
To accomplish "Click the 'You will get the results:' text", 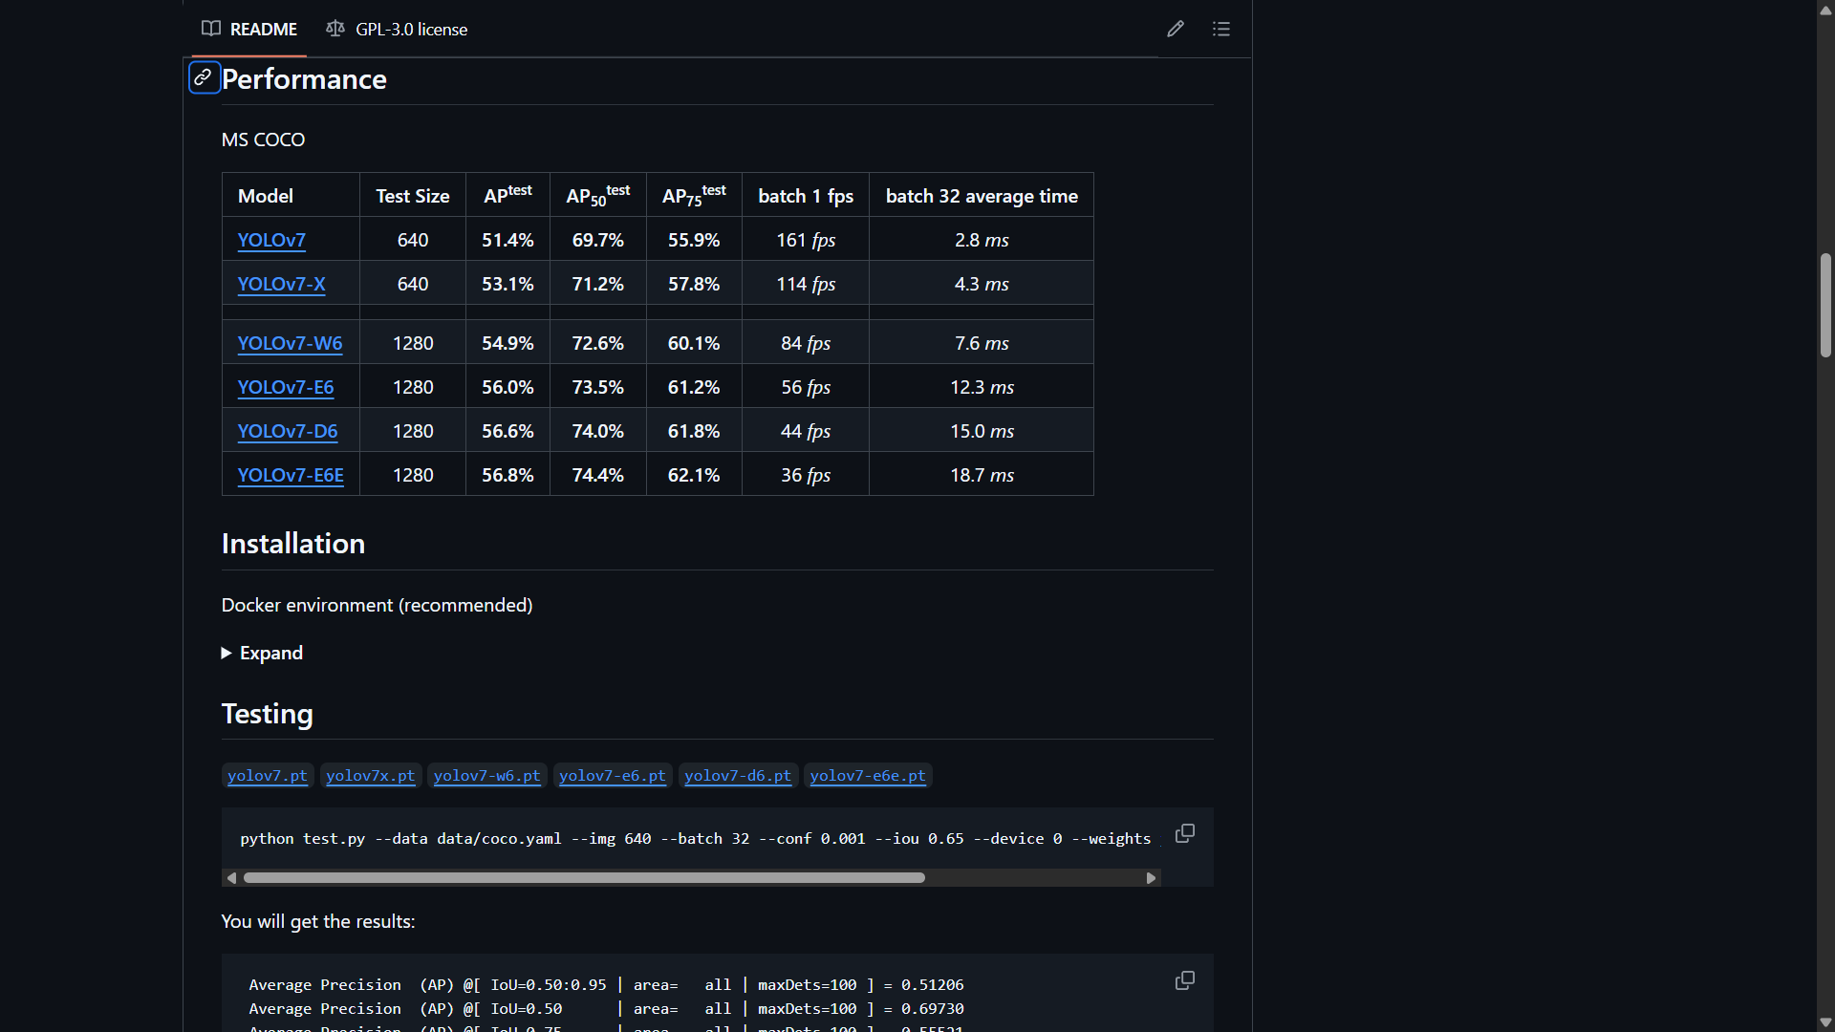I will pyautogui.click(x=318, y=921).
